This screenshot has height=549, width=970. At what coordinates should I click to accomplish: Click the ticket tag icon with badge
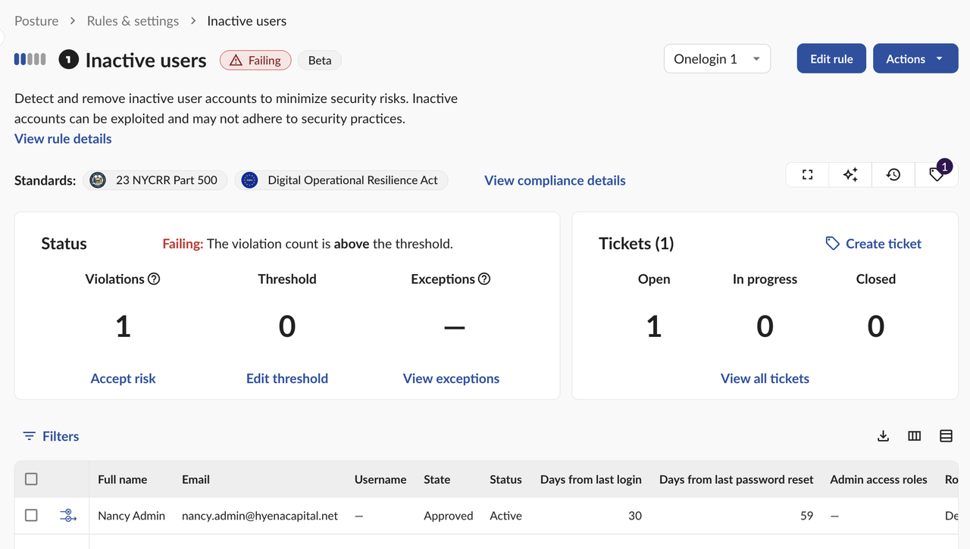coord(937,175)
